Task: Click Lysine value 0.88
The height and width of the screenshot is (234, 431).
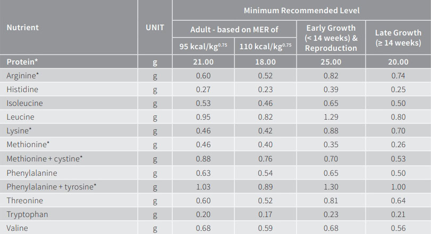Action: coord(331,131)
